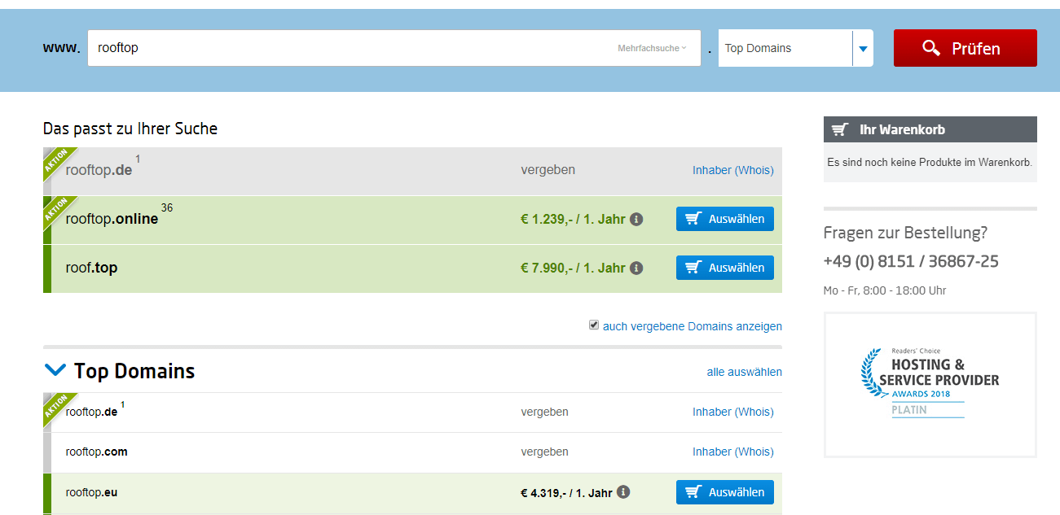Click 'vergeben' status in rooftop.com row
The width and height of the screenshot is (1060, 515).
point(544,452)
